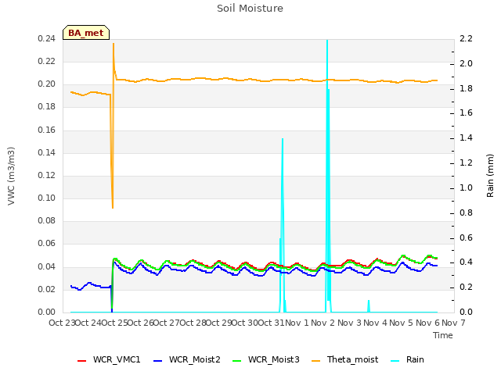Viewport: 501px width, 375px height.
Task: Click the Time axis label
Action: [x=443, y=335]
